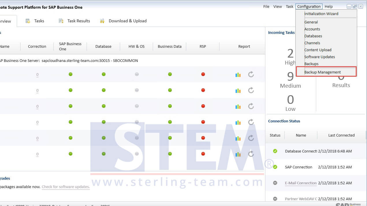Open the Download & Upload tab
367x206 pixels.
[128, 21]
